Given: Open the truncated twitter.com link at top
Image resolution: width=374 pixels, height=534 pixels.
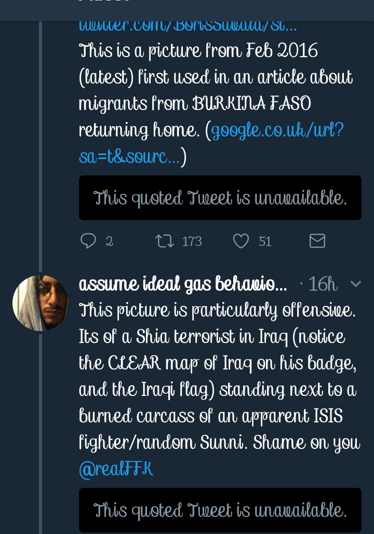Looking at the screenshot, I should [x=188, y=26].
